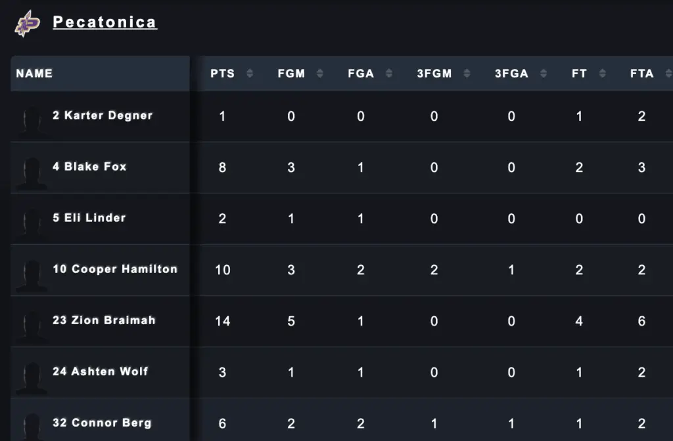Viewport: 673px width, 441px height.
Task: Click the NAME column header
Action: click(34, 73)
